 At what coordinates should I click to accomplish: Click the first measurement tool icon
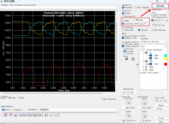point(6,114)
